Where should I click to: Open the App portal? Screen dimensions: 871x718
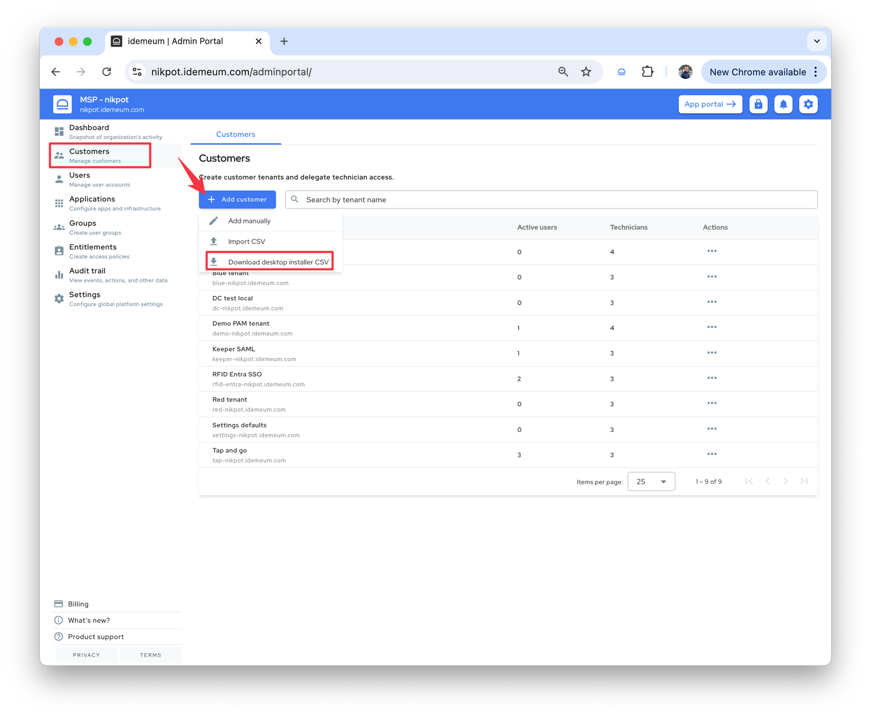point(710,104)
